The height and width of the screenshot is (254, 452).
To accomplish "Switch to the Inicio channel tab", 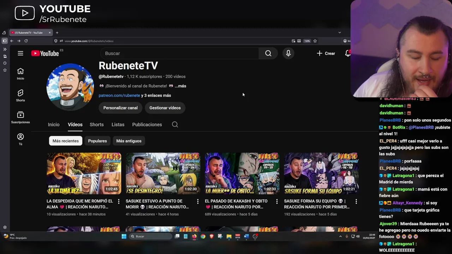I will click(x=54, y=125).
